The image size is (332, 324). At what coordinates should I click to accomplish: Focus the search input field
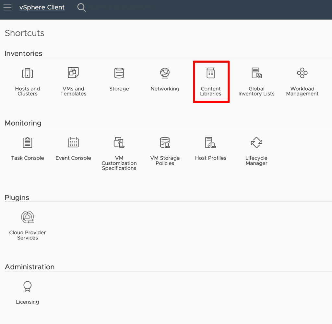(122, 8)
